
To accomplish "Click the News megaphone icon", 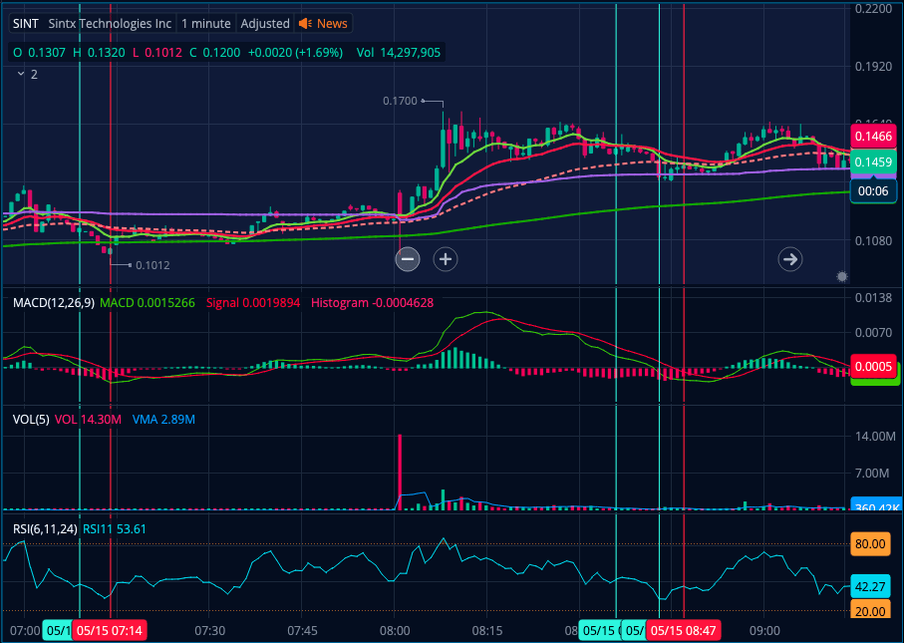I will point(306,23).
